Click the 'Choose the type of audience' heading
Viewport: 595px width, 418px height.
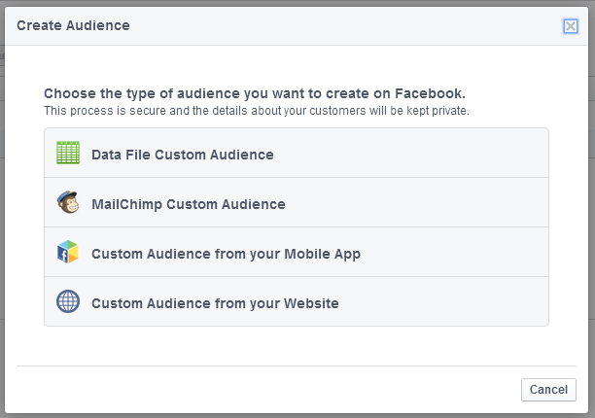pos(255,93)
